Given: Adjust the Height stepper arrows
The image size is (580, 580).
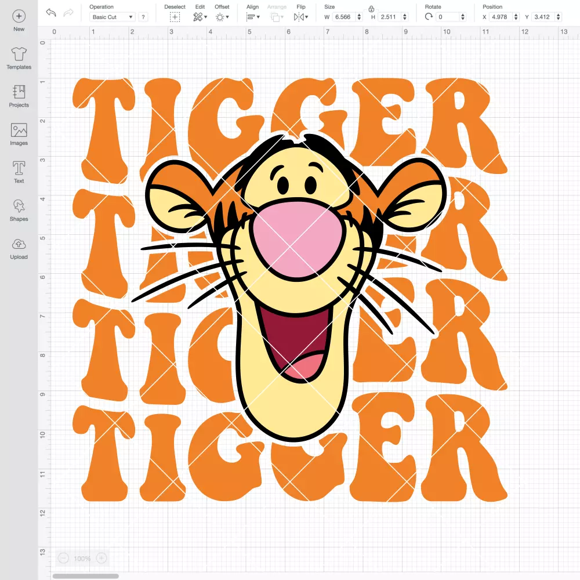Looking at the screenshot, I should pyautogui.click(x=405, y=17).
